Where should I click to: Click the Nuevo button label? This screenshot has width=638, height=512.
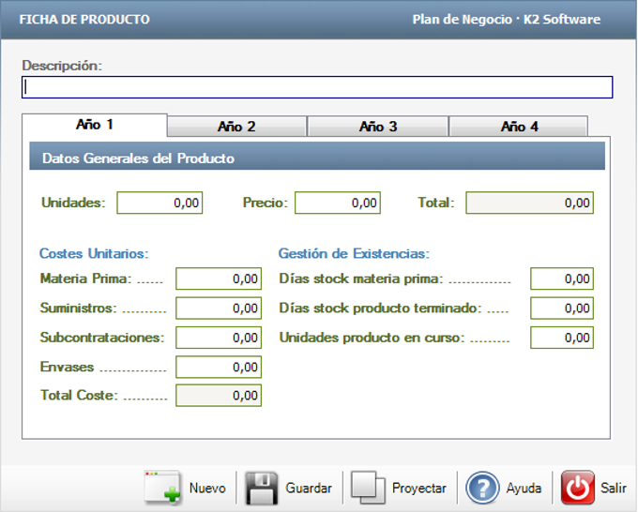207,488
